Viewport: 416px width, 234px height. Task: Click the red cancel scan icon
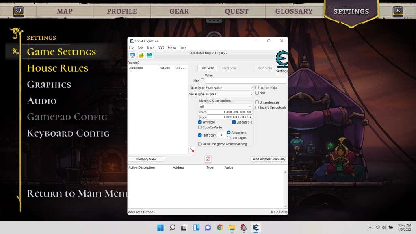click(x=208, y=158)
